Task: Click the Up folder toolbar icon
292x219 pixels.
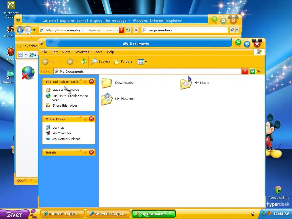Action: (x=84, y=62)
